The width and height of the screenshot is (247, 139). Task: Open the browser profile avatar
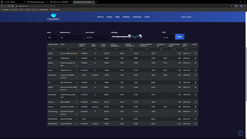point(241,6)
